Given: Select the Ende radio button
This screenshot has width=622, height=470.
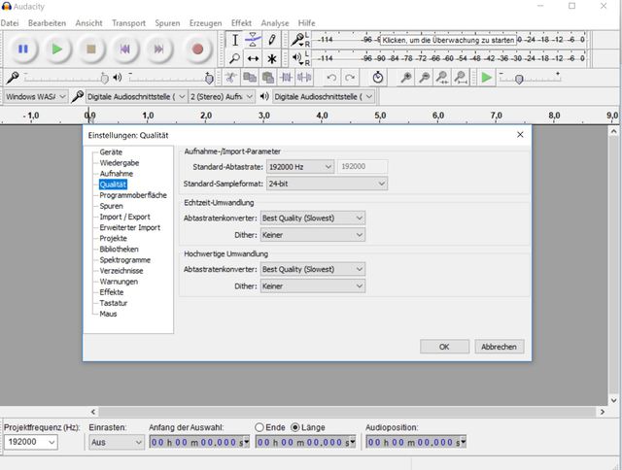Looking at the screenshot, I should (259, 427).
